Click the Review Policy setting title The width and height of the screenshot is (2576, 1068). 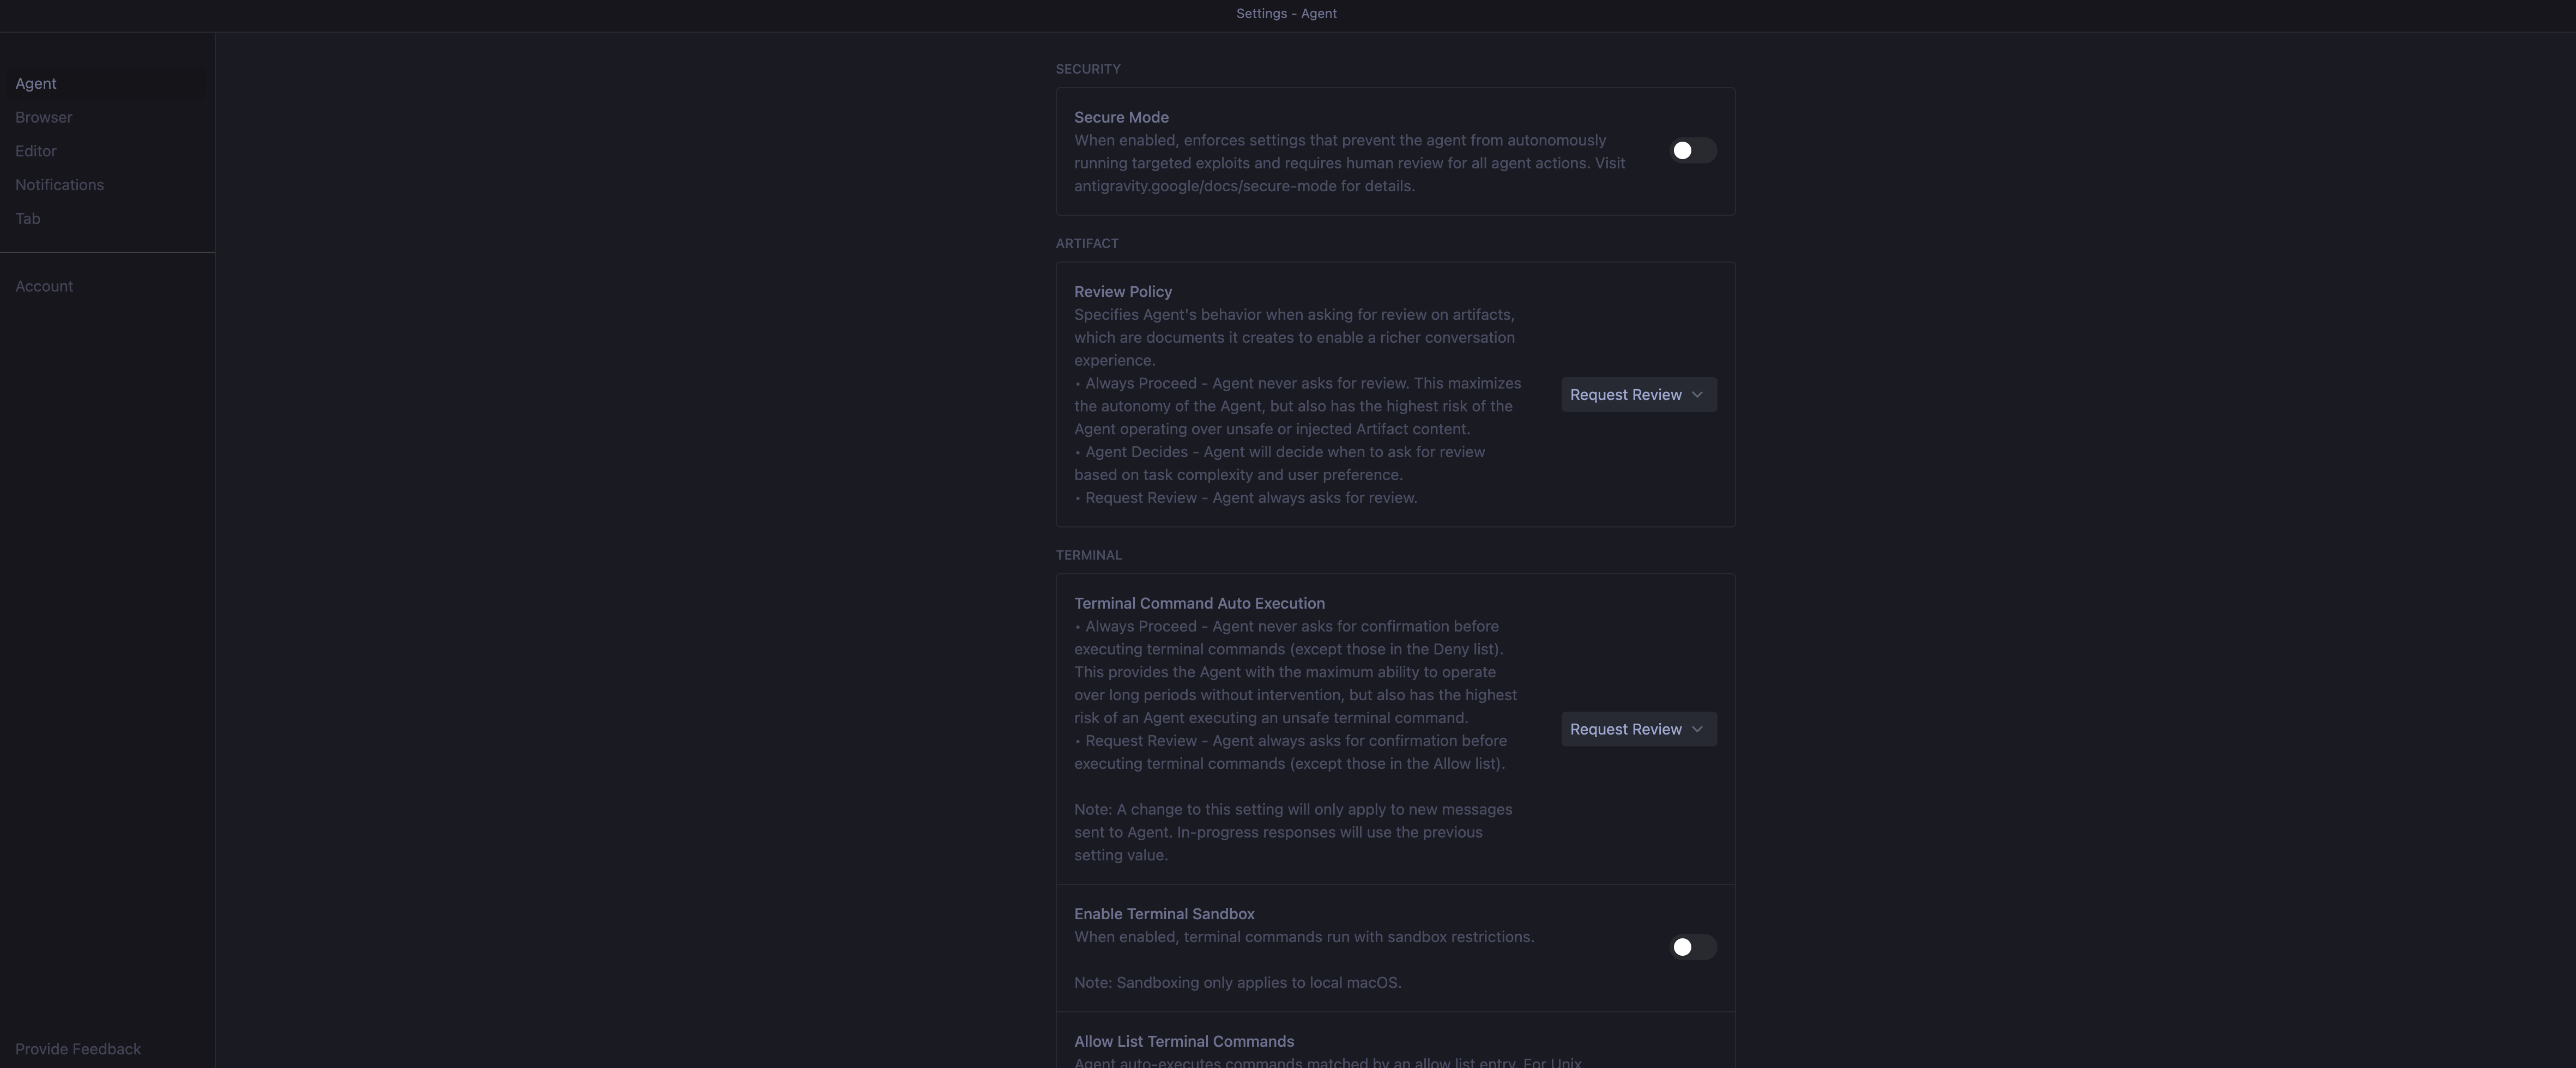point(1123,292)
